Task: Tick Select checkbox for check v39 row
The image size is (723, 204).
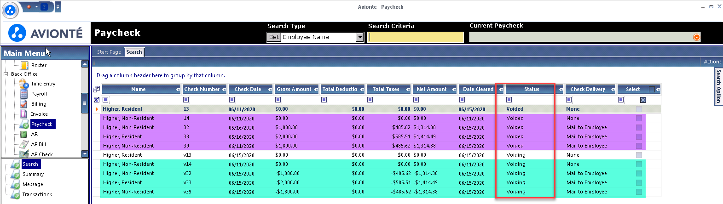Action: (x=639, y=192)
